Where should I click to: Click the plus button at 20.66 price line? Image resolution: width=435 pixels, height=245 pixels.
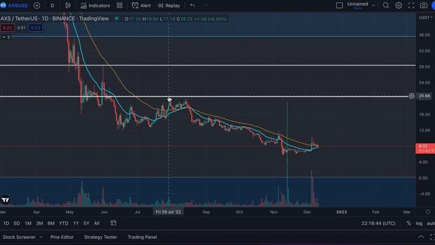tap(411, 96)
